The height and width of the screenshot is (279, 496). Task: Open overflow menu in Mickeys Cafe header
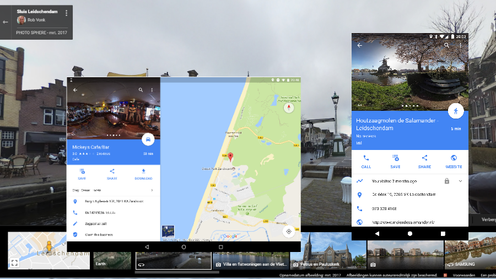[152, 90]
